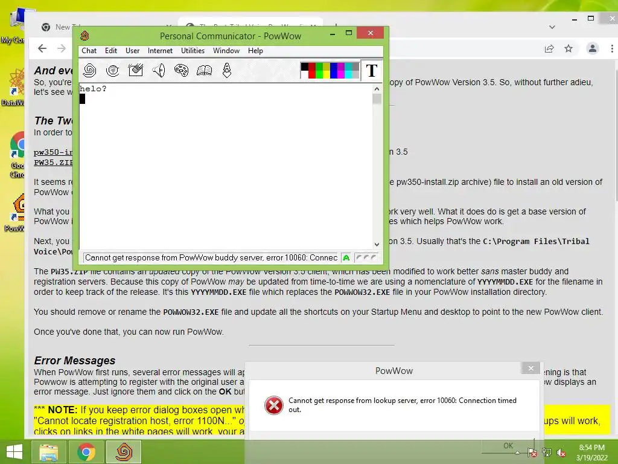The width and height of the screenshot is (618, 464).
Task: Open the pw350-in... download link
Action: click(53, 152)
